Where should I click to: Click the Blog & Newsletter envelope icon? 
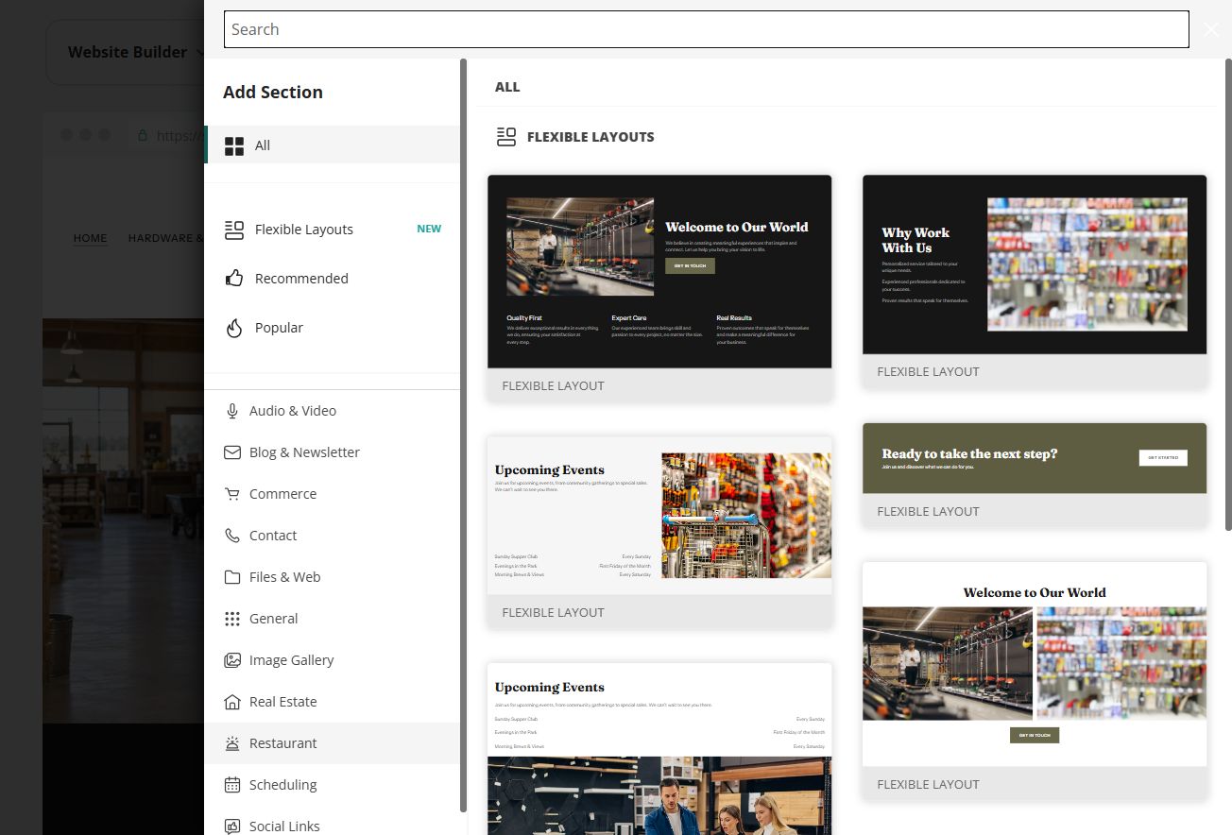tap(232, 452)
